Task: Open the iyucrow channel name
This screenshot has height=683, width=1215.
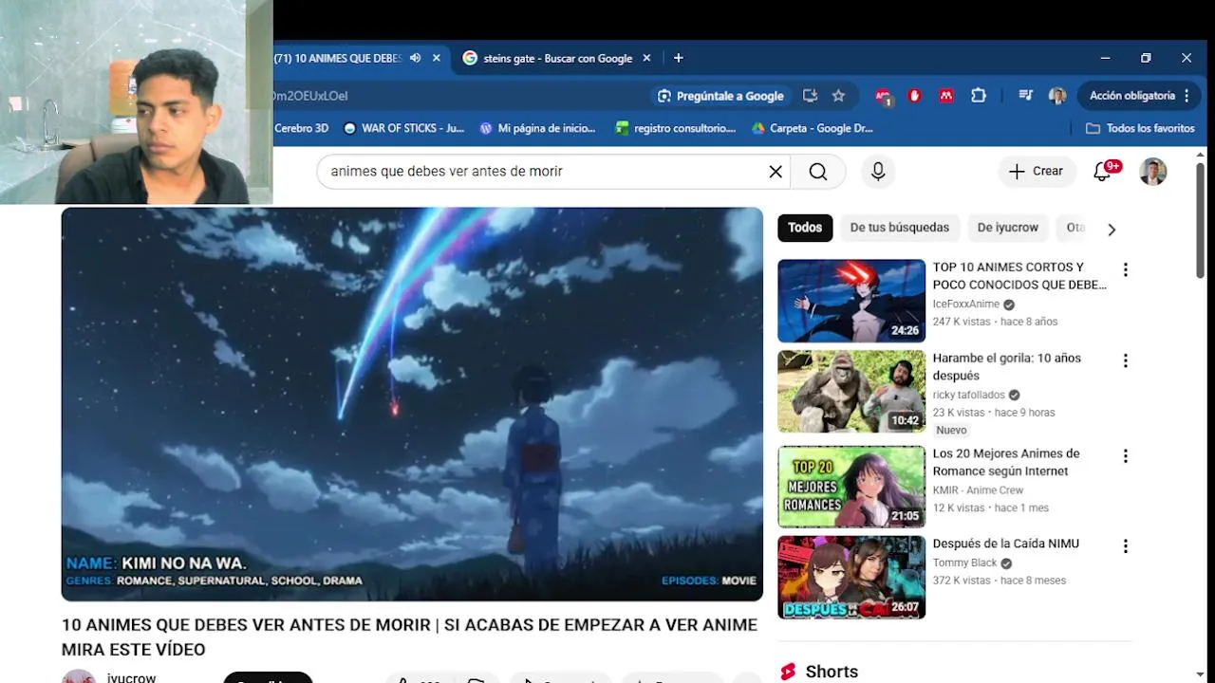Action: tap(131, 678)
